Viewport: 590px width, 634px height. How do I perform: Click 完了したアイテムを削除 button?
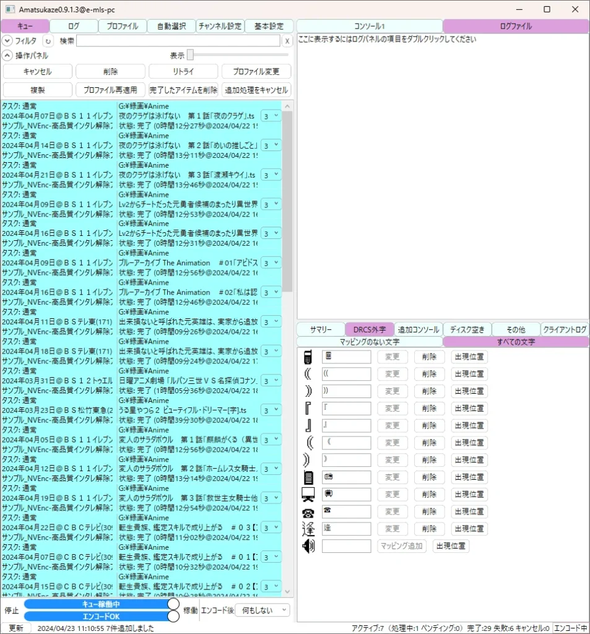[183, 90]
